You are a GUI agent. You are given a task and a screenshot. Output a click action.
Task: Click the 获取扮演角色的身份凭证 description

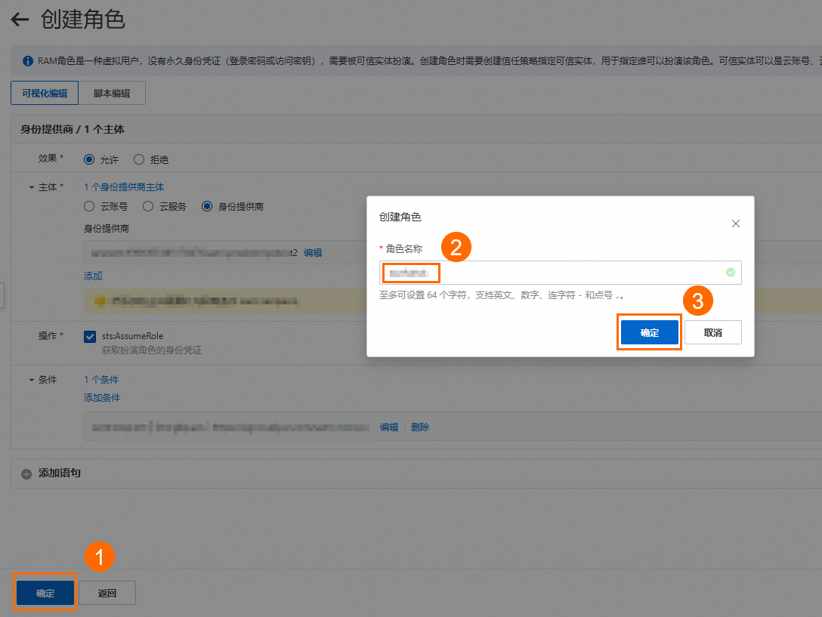(152, 350)
